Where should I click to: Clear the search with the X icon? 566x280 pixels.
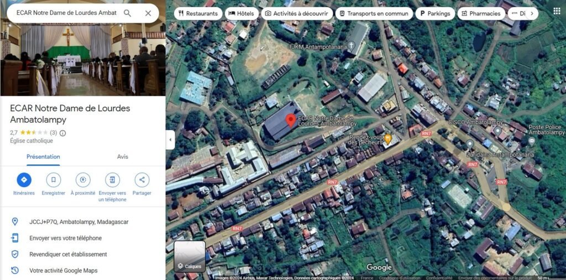148,13
